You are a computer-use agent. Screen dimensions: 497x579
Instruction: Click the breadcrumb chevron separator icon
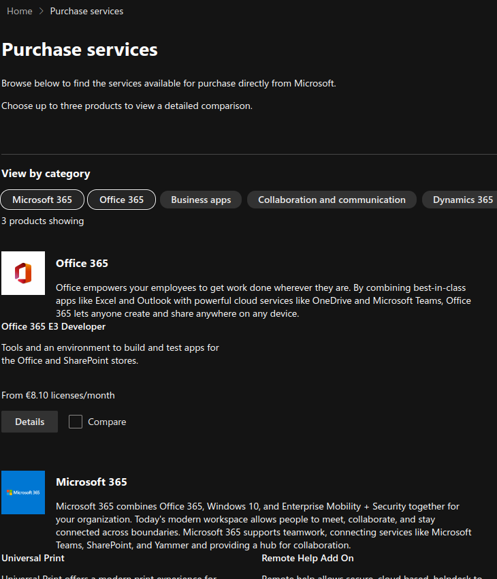[x=42, y=12]
